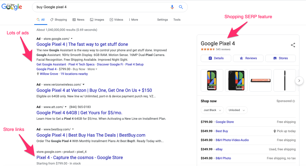Click the Sponsored info icon
Image resolution: width=306 pixels, height=166 pixels.
pyautogui.click(x=293, y=101)
